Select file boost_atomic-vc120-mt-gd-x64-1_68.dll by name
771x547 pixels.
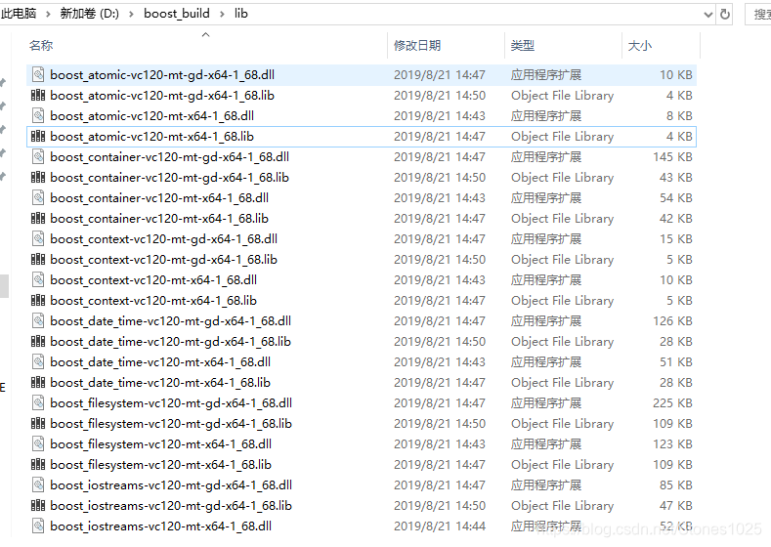click(162, 74)
